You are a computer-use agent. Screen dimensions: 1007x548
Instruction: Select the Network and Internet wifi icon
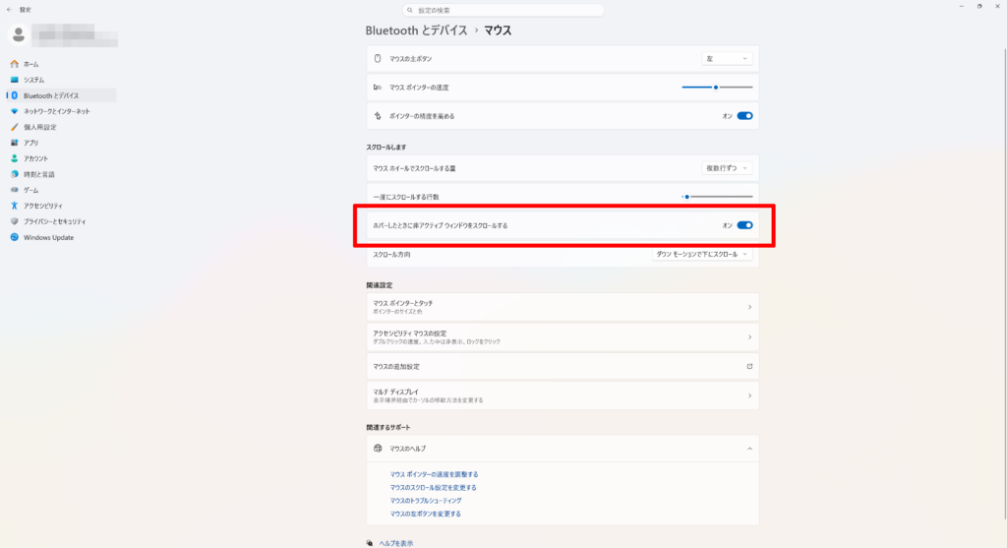[x=14, y=111]
